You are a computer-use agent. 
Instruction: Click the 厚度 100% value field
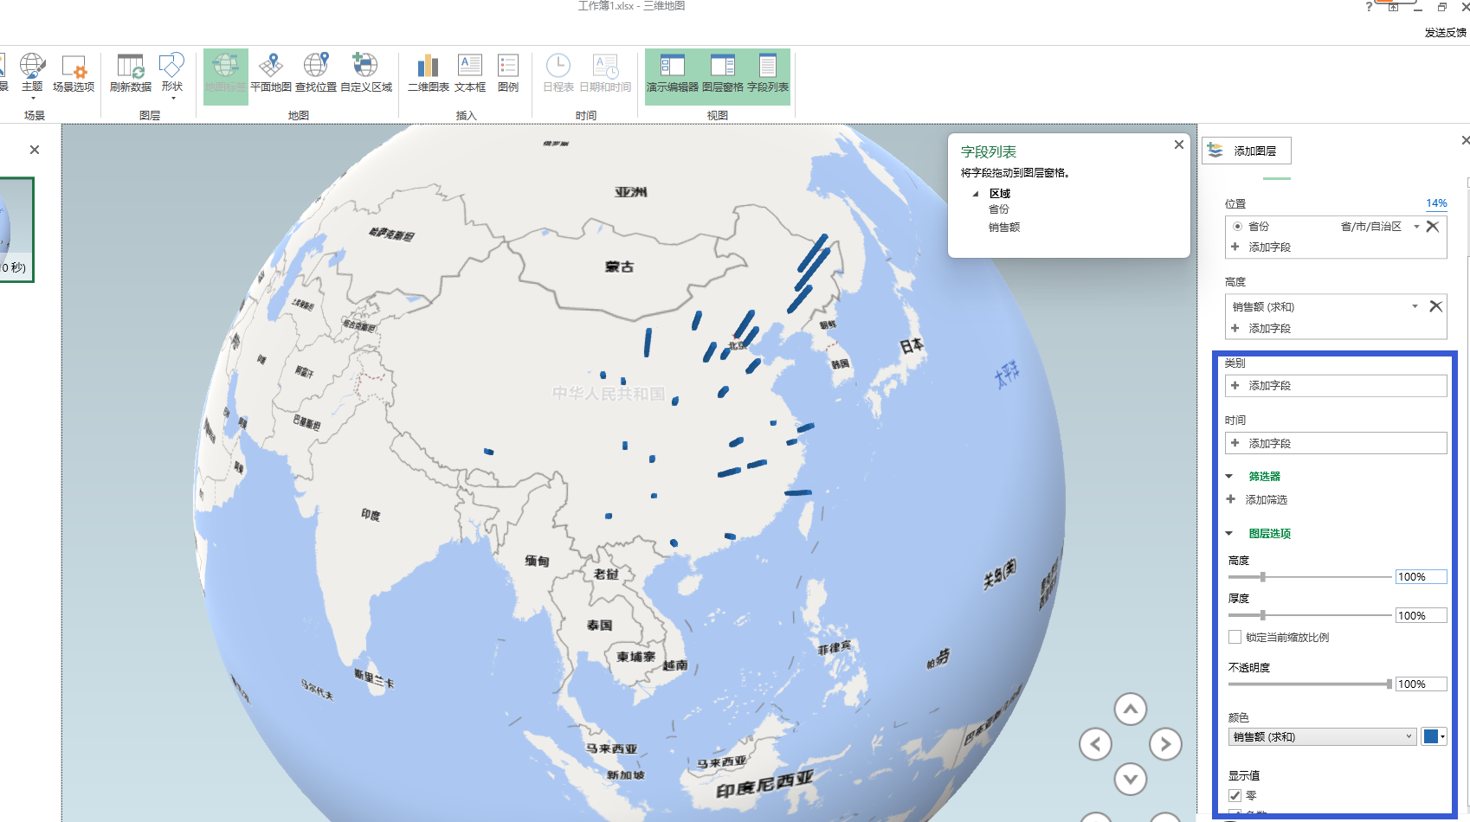coord(1421,615)
